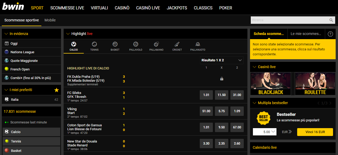Open VIRTUALI in top menu
338x155 pixels.
click(99, 8)
